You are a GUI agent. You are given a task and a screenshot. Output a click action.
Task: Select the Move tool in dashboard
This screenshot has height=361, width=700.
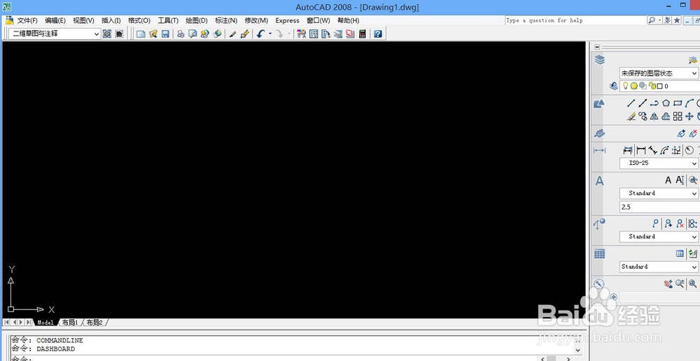(x=689, y=117)
